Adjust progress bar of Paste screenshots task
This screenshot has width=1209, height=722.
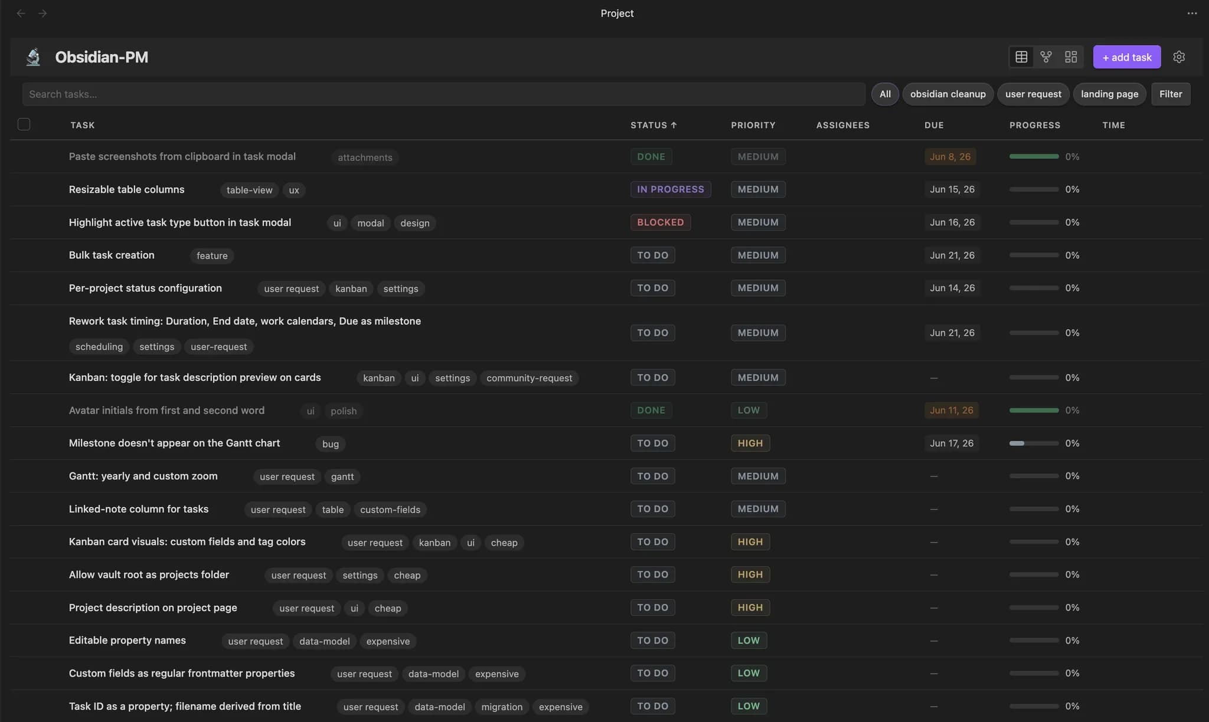coord(1034,156)
